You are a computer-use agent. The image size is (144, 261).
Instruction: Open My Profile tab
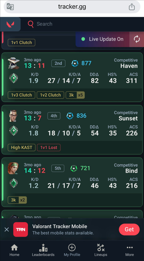pos(72,250)
